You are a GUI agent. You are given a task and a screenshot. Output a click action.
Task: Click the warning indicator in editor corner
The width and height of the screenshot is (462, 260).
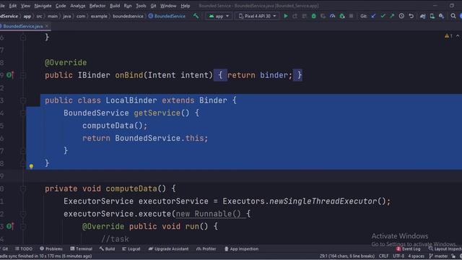[x=448, y=36]
